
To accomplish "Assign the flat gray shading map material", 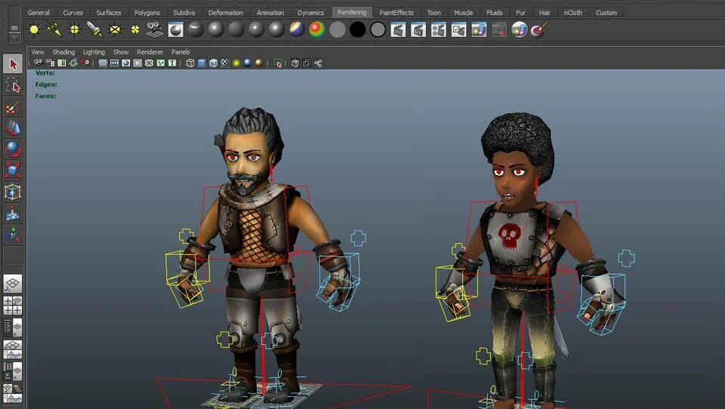I will coord(337,30).
